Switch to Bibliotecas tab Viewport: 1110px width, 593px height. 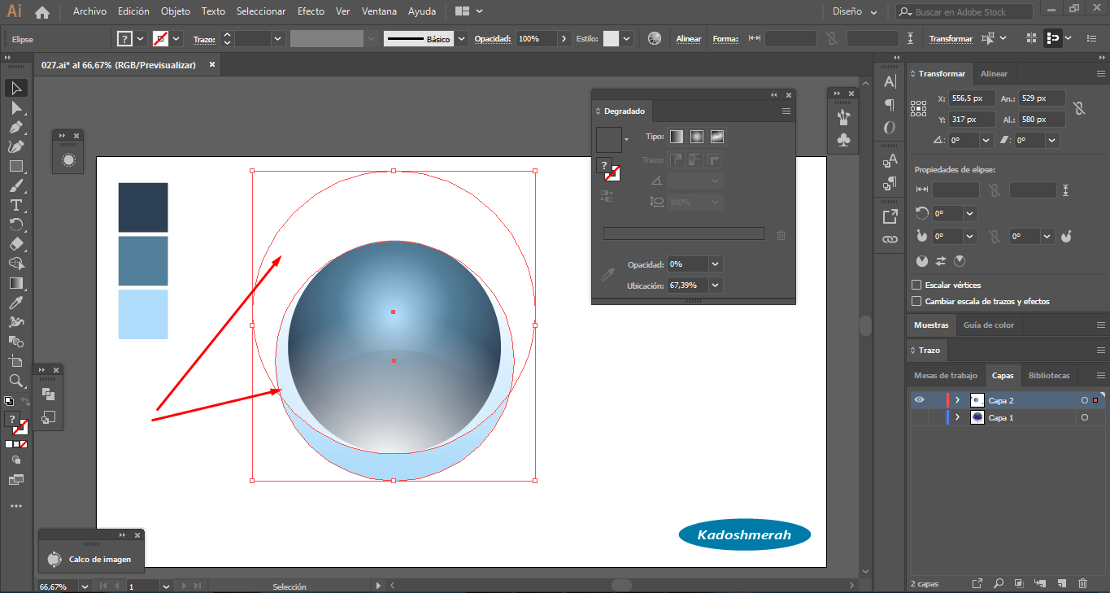coord(1048,375)
